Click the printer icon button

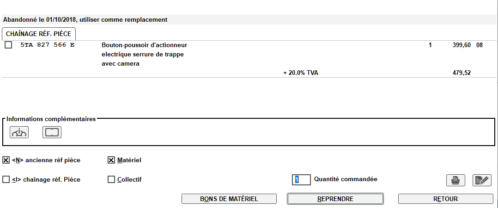coord(455,180)
